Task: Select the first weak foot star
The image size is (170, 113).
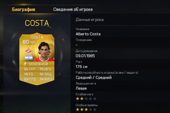Action: tap(78, 99)
